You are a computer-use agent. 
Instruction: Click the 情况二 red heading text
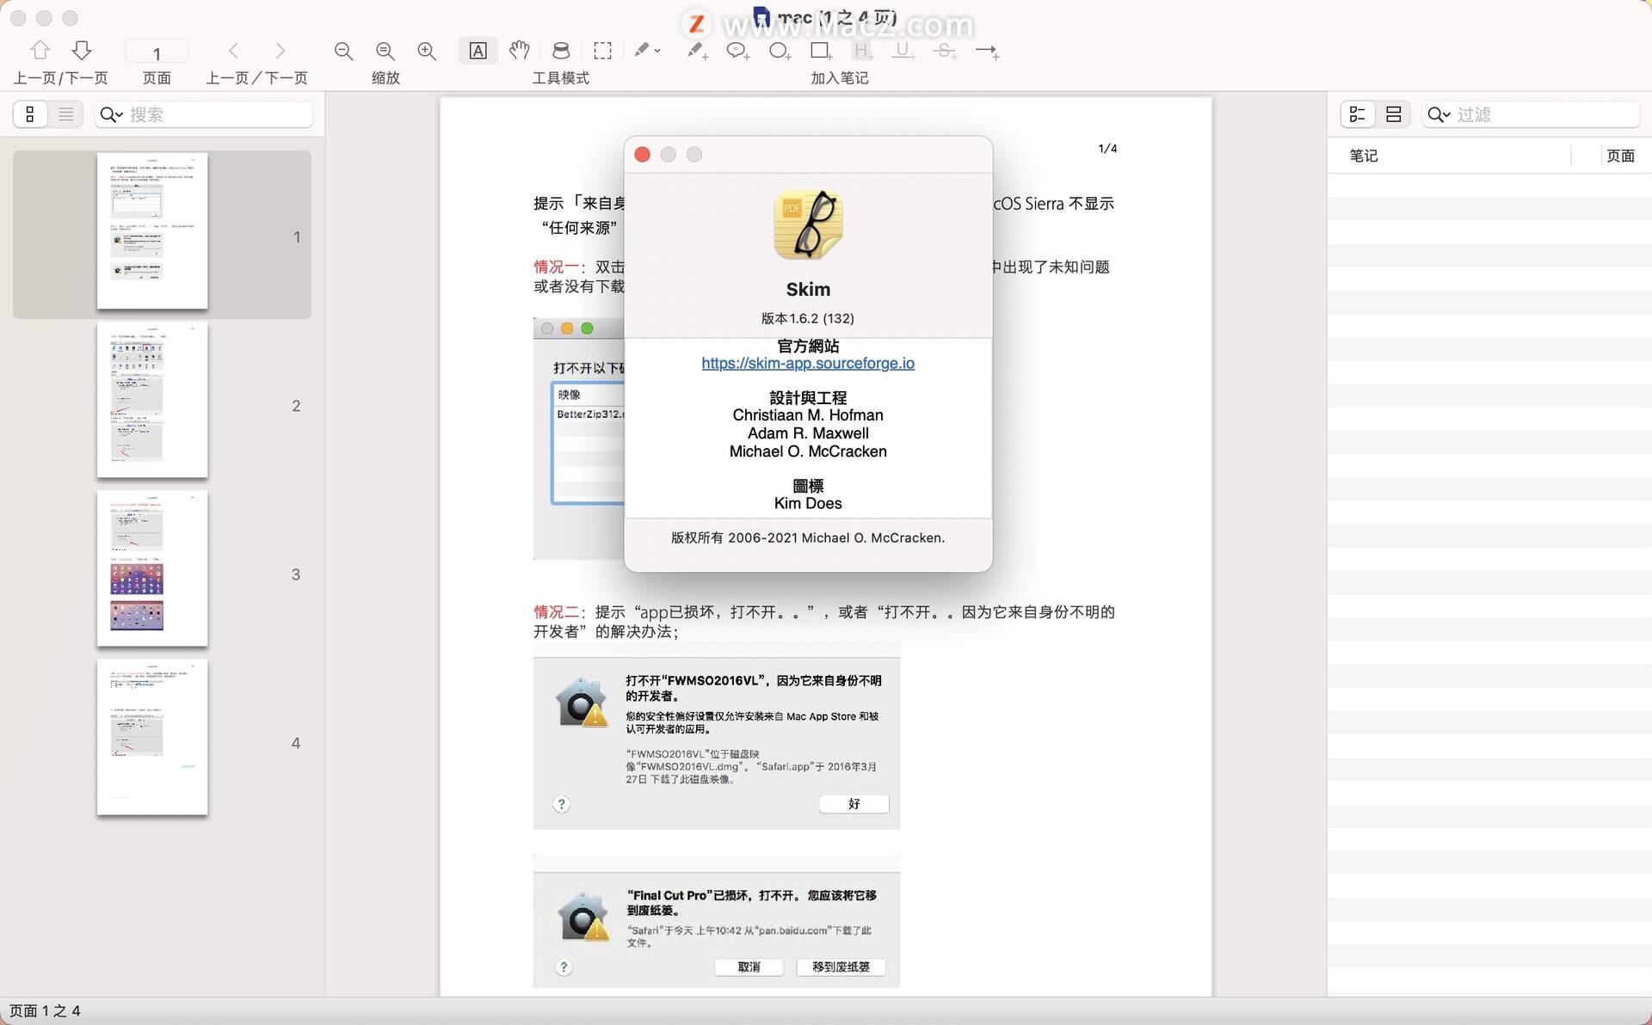(x=556, y=611)
